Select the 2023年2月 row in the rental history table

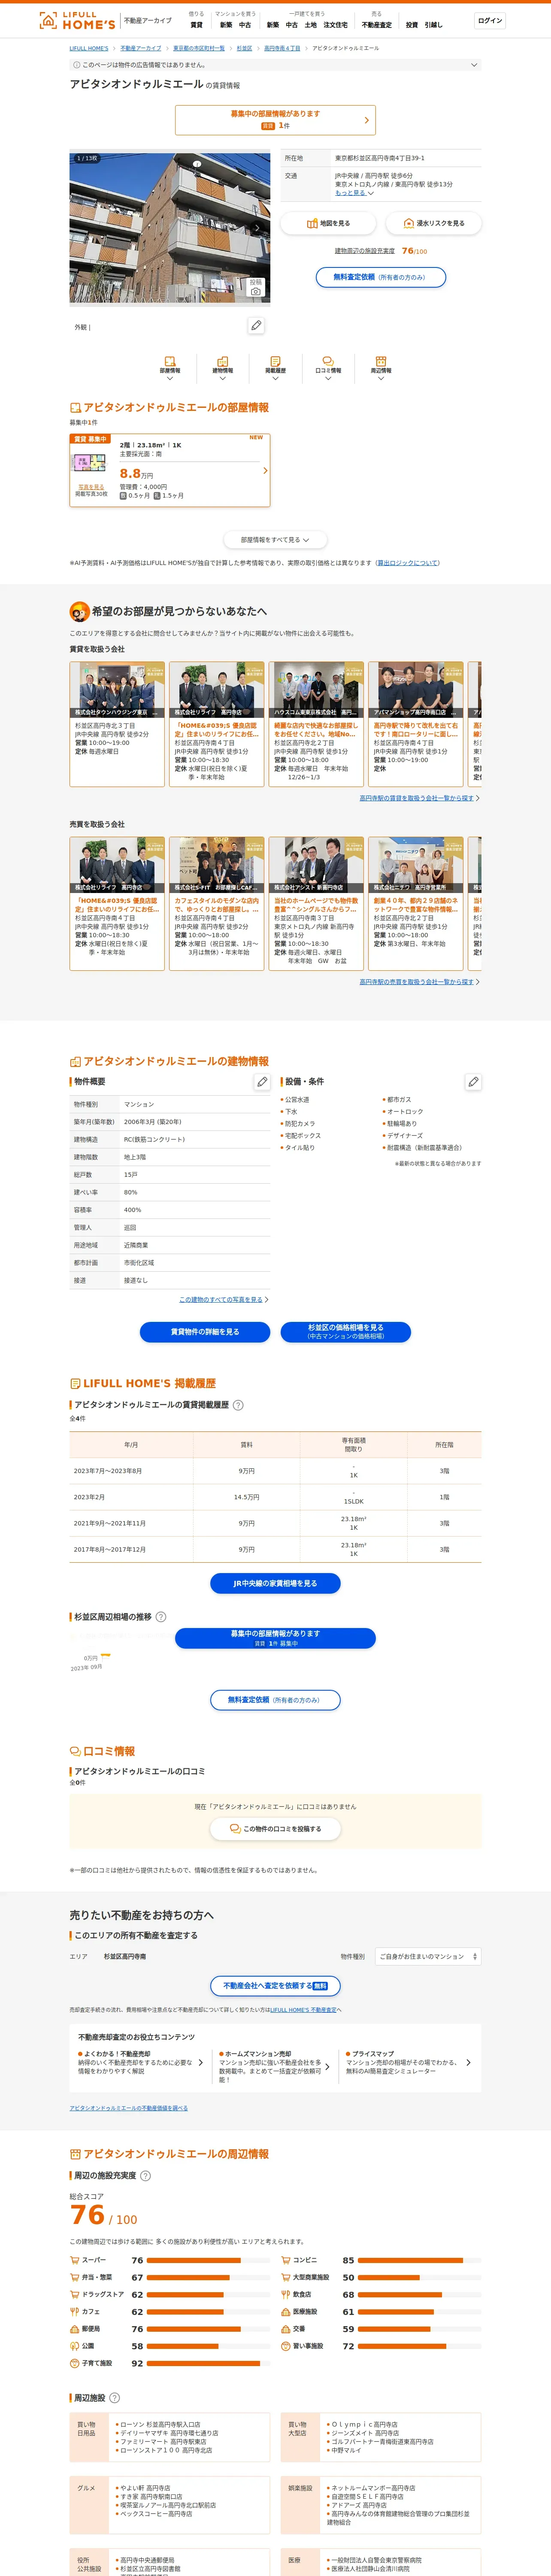pos(275,1497)
